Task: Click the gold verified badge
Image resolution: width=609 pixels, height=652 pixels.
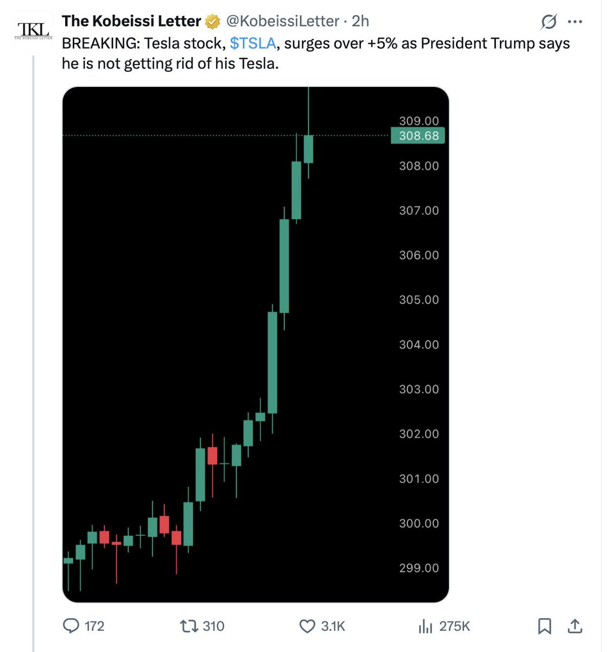Action: (212, 22)
